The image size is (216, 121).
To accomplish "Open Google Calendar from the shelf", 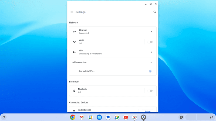I will (90, 117).
